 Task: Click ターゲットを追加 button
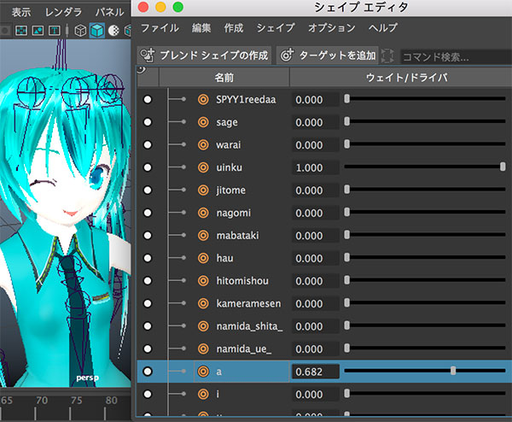(x=329, y=56)
